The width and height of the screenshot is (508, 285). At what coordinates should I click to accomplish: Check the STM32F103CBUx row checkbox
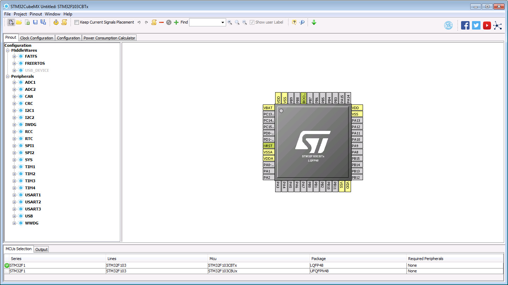pos(7,271)
